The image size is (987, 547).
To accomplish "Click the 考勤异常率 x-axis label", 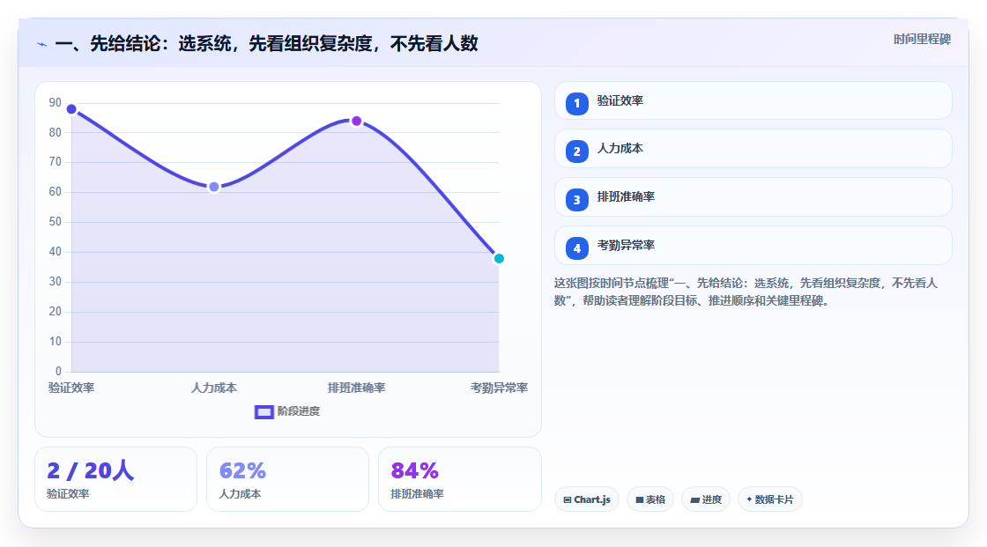I will click(499, 388).
